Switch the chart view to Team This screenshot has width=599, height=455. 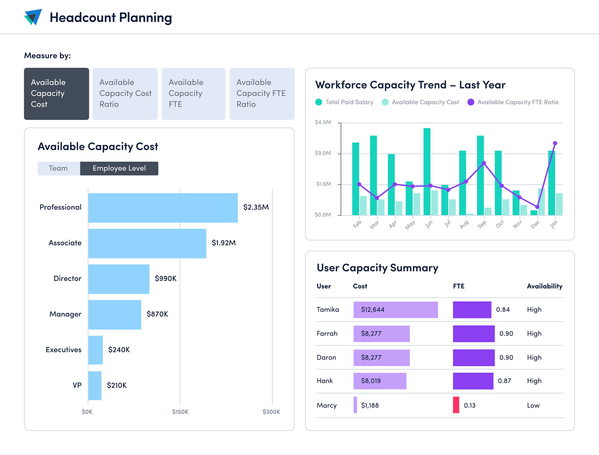[59, 168]
